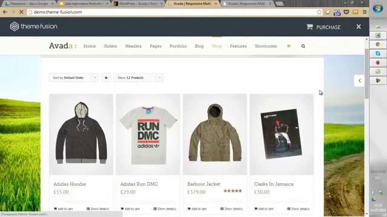Screen dimensions: 387x217
Task: Switch to the WordPress Avada browser tab
Action: tap(138, 4)
